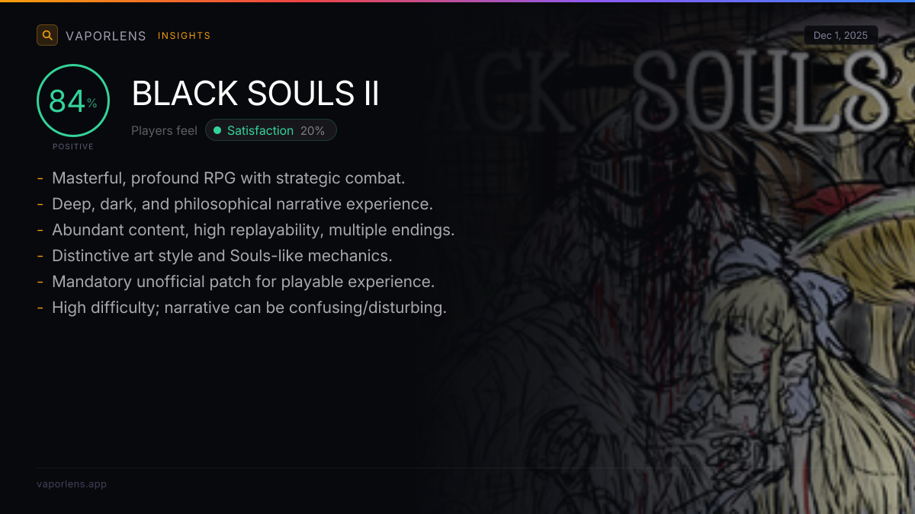The height and width of the screenshot is (514, 915).
Task: Select the 'Deep, dark, and philosophical' bullet
Action: (242, 204)
